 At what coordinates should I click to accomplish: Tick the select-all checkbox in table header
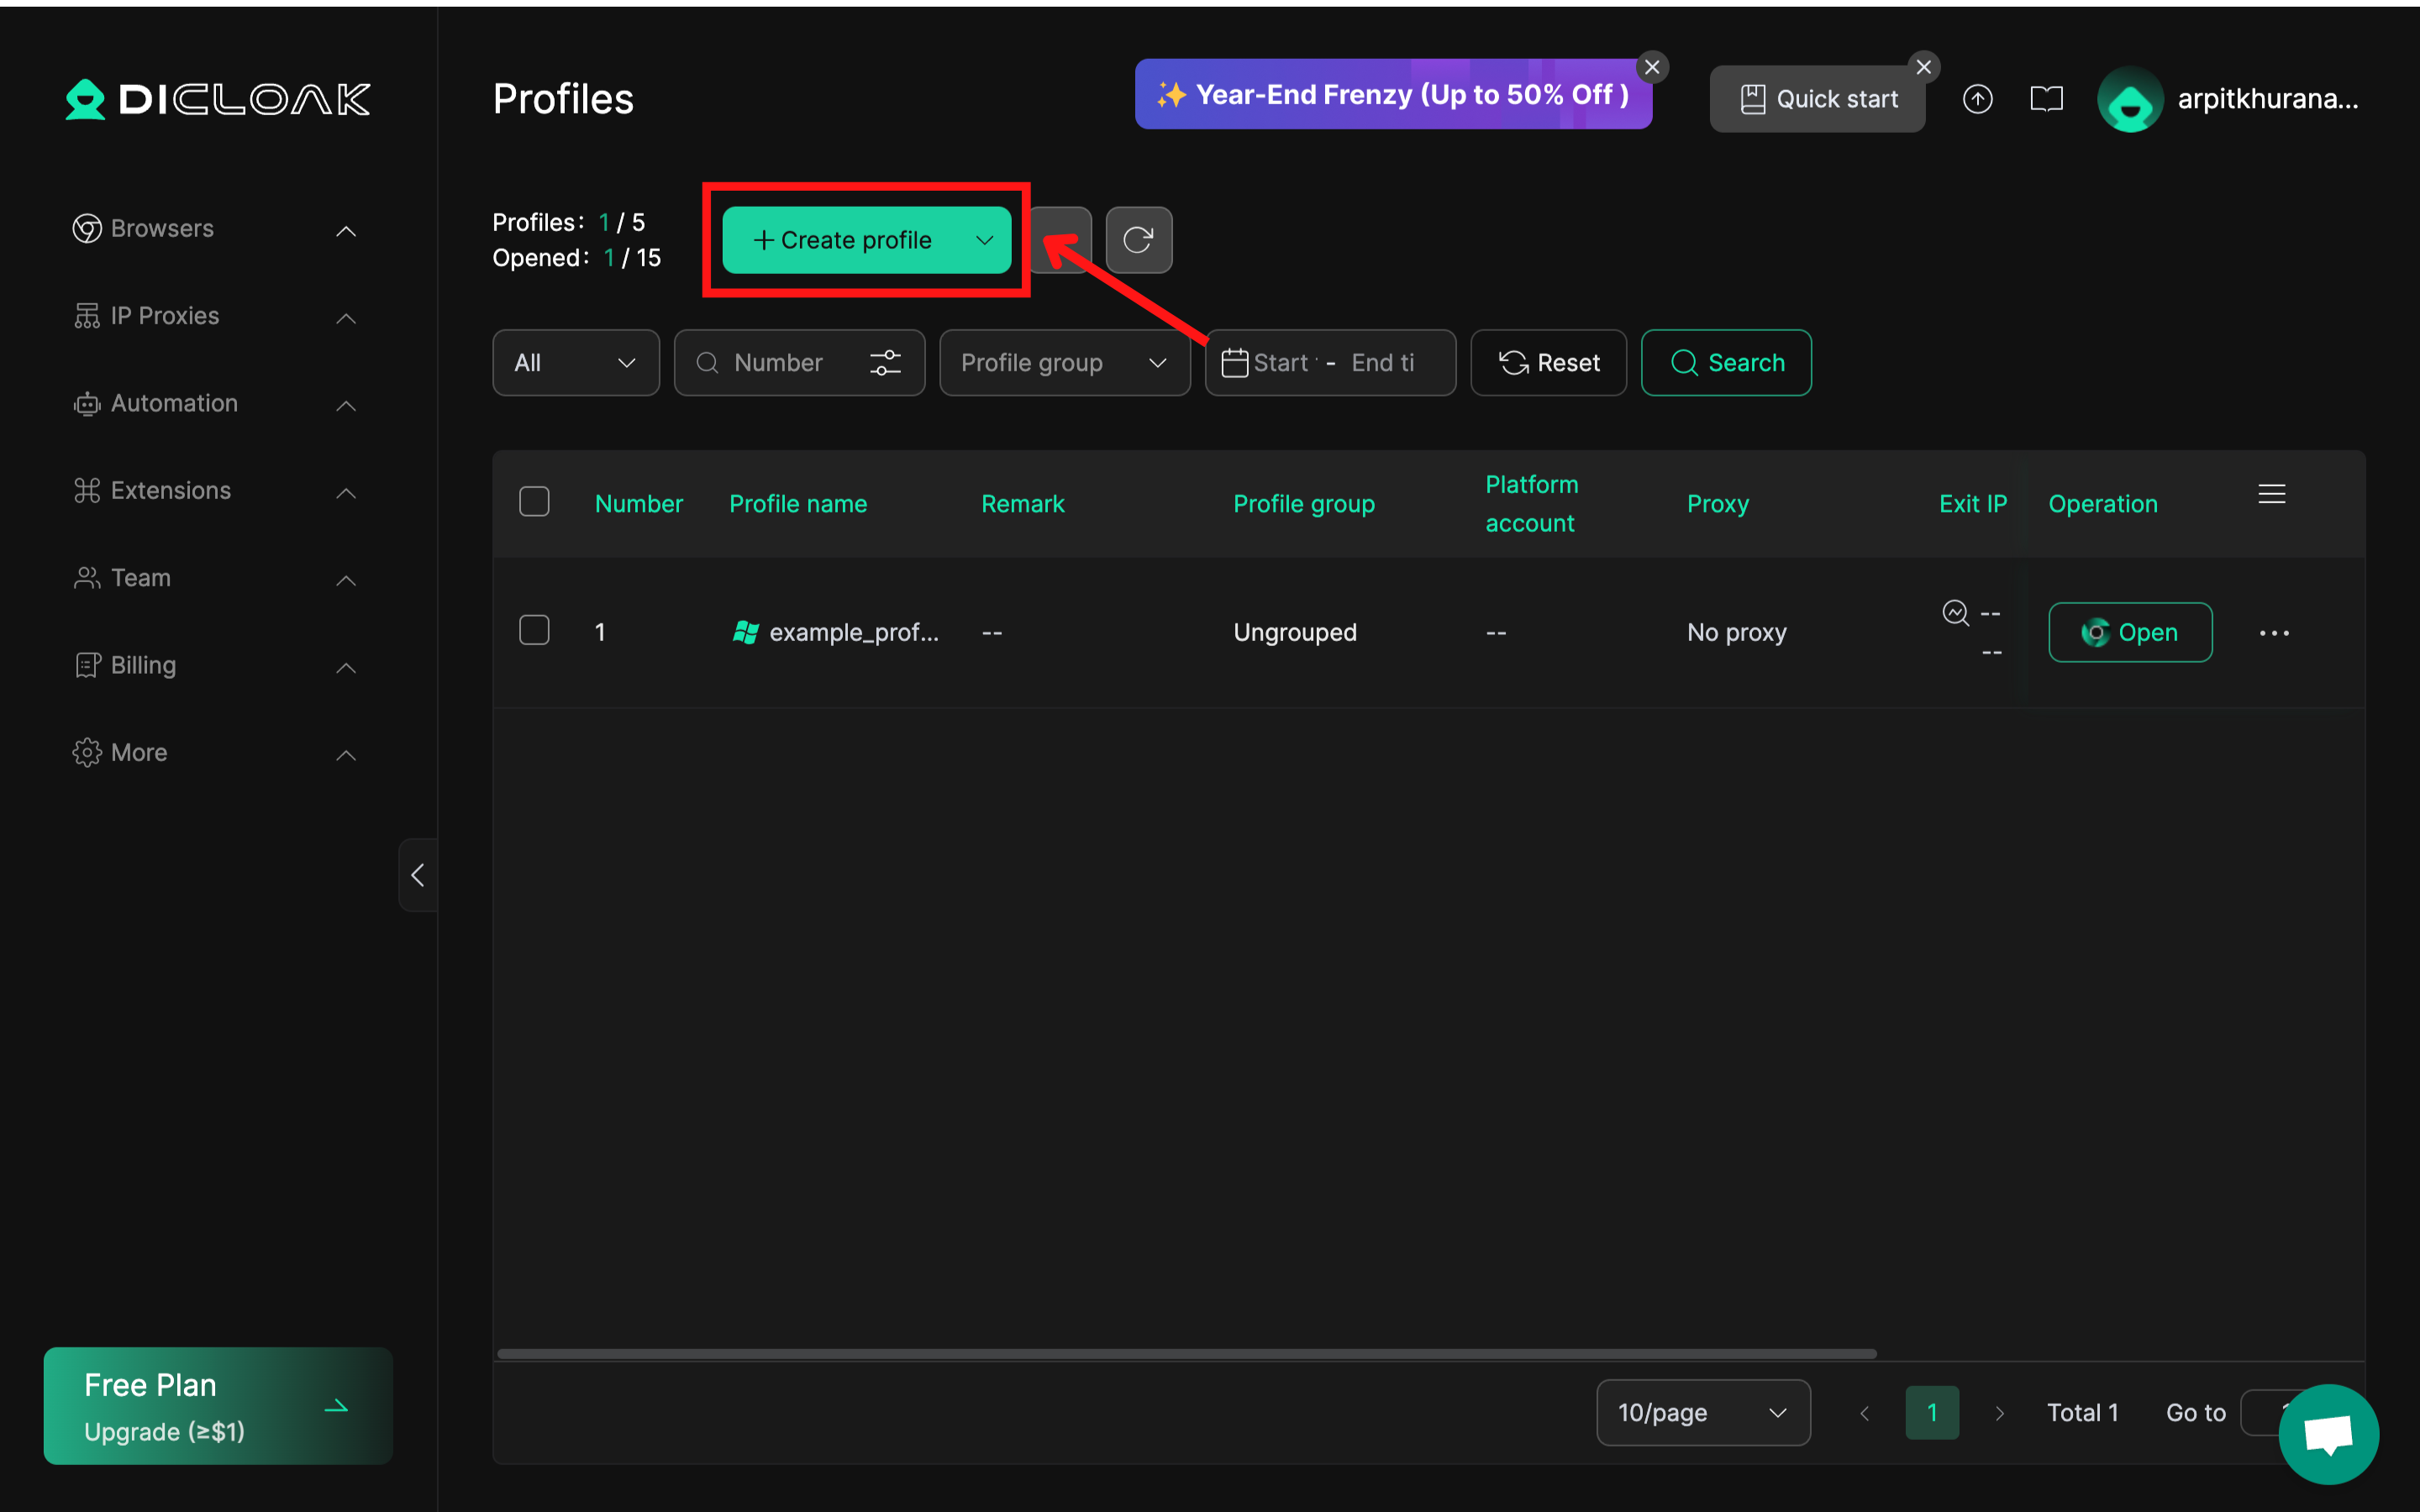point(534,502)
